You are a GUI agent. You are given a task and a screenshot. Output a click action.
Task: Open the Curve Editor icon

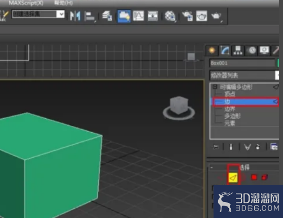138,16
